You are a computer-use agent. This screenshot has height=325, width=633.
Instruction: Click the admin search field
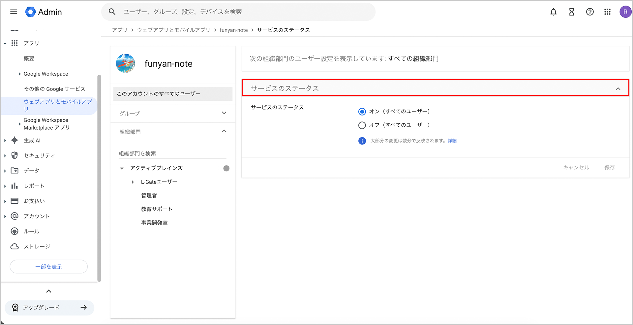coord(244,12)
